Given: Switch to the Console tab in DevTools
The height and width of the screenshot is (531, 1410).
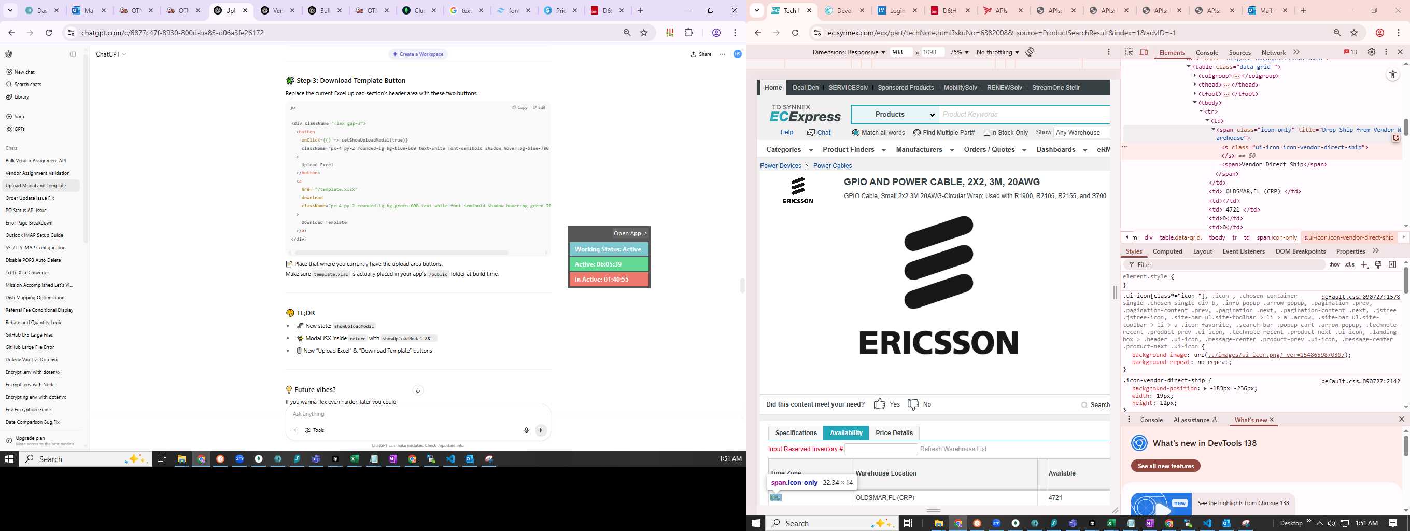Looking at the screenshot, I should coord(1206,52).
